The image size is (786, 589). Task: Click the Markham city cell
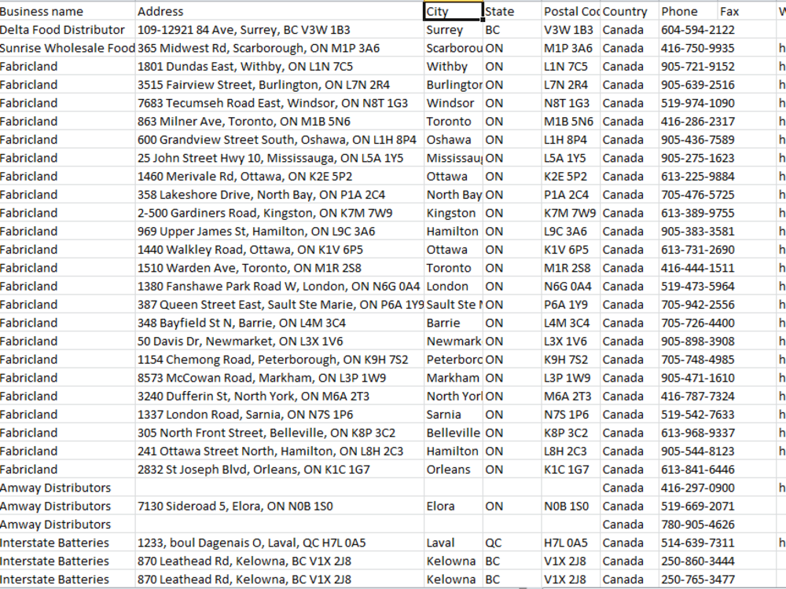coord(454,378)
